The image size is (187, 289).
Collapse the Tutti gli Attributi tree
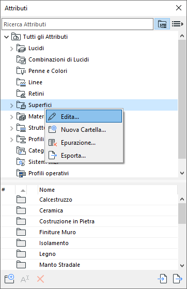click(x=6, y=37)
